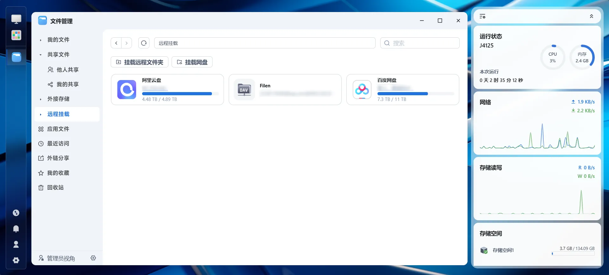Screen dimensions: 609x275
Task: Open system settings gear in the dock
Action: (x=16, y=260)
